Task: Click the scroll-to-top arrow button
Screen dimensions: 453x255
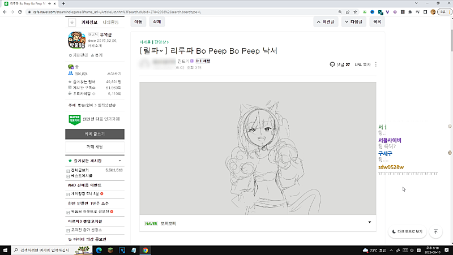Action: (x=435, y=232)
